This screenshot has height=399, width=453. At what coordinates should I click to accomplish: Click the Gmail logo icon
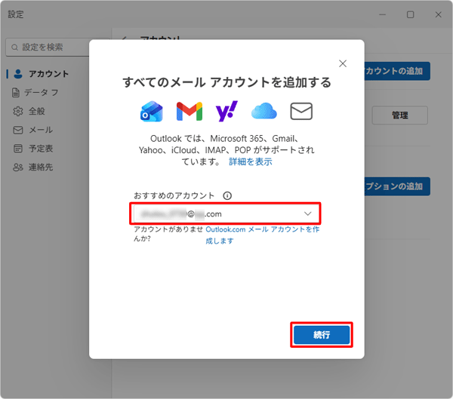coord(190,111)
